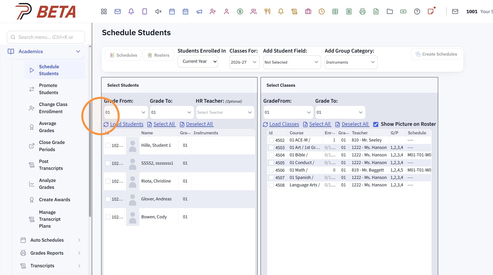Open the mail icon next to 1001
This screenshot has width=493, height=275.
click(455, 12)
